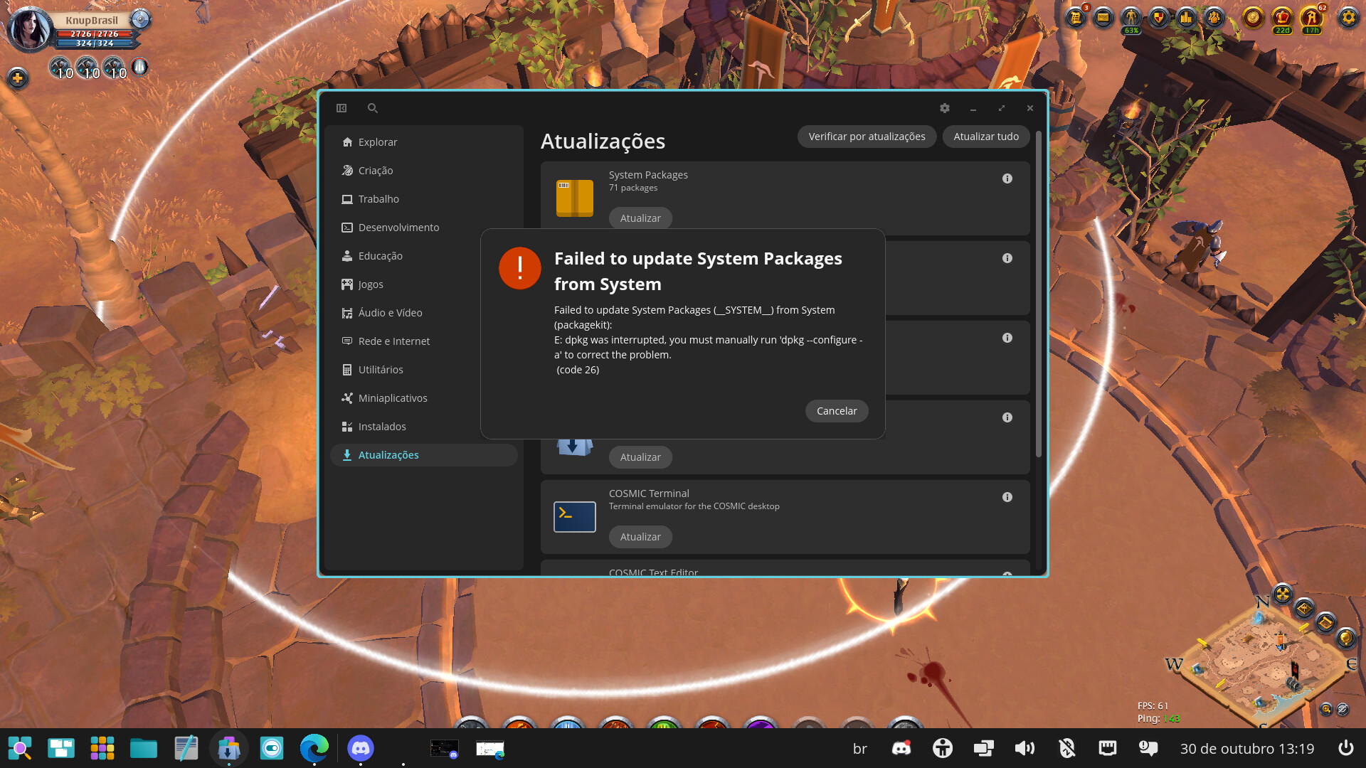The image size is (1366, 768).
Task: Open Discord from the taskbar dock
Action: [361, 748]
